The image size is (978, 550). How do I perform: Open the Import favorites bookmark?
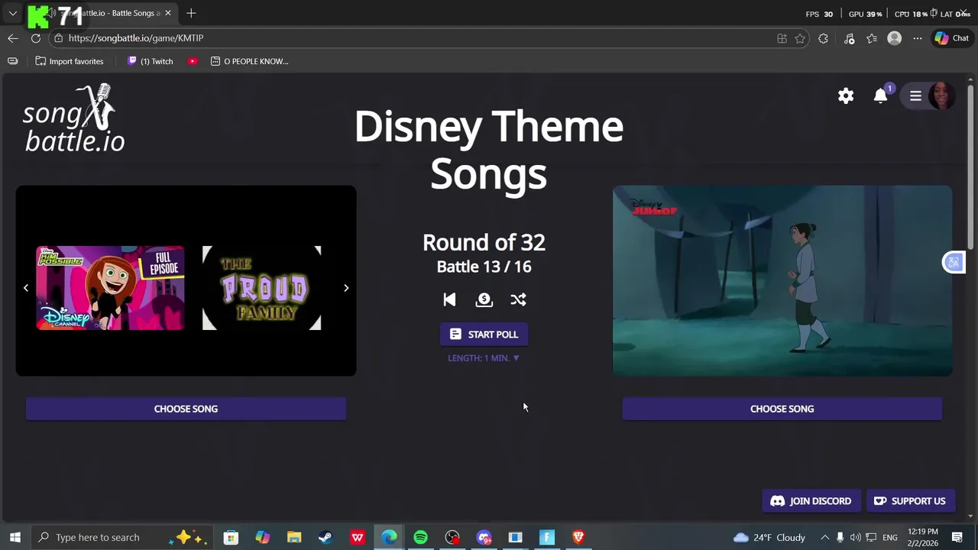(x=70, y=61)
